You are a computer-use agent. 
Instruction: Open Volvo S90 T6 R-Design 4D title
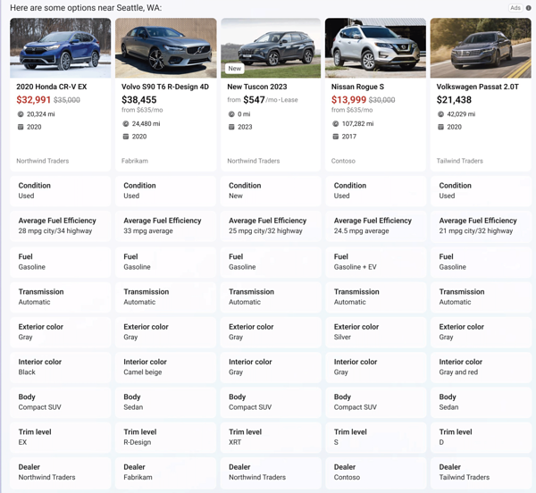click(165, 87)
